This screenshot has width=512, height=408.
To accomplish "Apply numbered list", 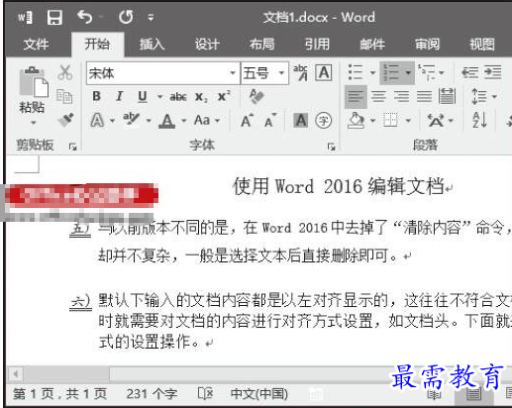I will click(390, 72).
